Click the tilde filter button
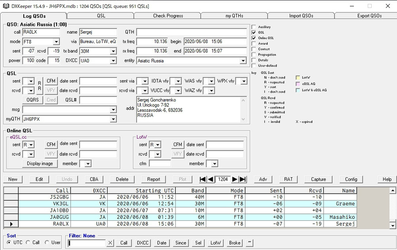This screenshot has width=397, height=250. coord(250,243)
